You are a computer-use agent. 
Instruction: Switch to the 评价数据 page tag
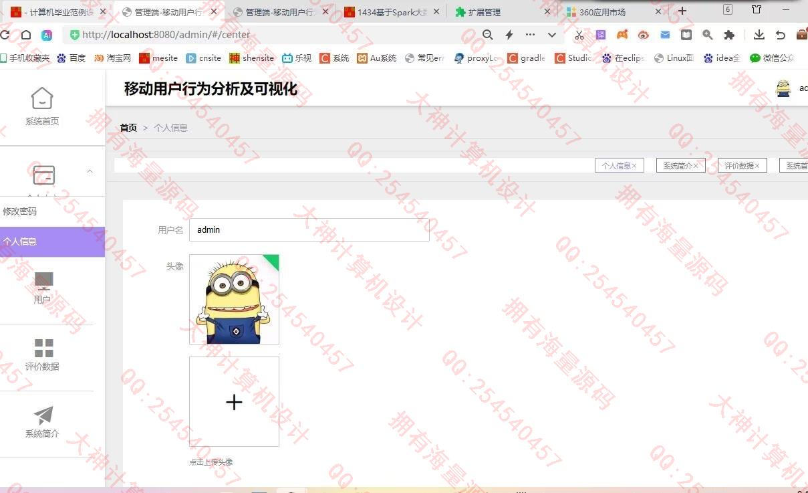coord(738,166)
